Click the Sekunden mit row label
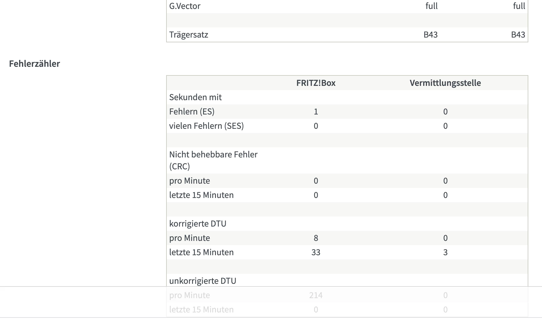 [x=195, y=97]
